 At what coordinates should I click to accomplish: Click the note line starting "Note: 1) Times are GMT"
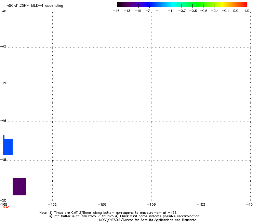pyautogui.click(x=108, y=213)
